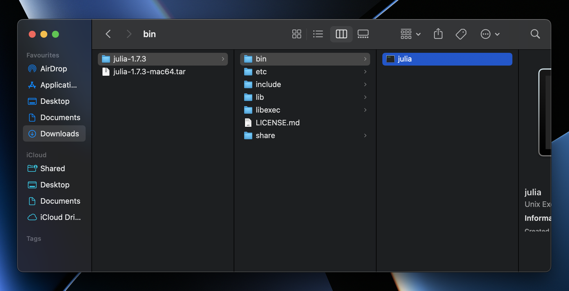569x291 pixels.
Task: Open Documents under Favourites
Action: point(54,118)
